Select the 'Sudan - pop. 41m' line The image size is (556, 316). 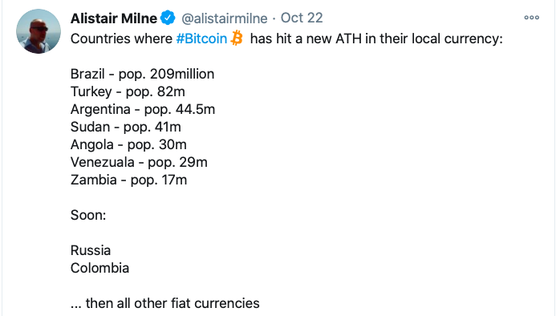point(126,127)
